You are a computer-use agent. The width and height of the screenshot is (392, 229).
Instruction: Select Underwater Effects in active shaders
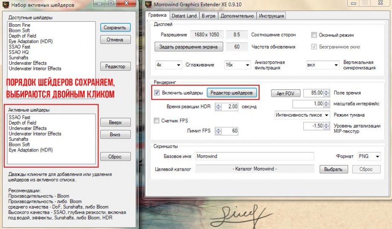(x=28, y=129)
